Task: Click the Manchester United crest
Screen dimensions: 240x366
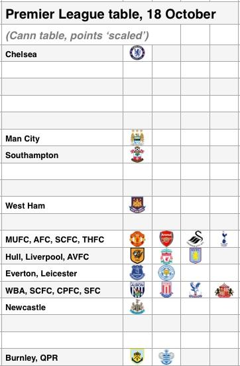Action: (x=137, y=238)
